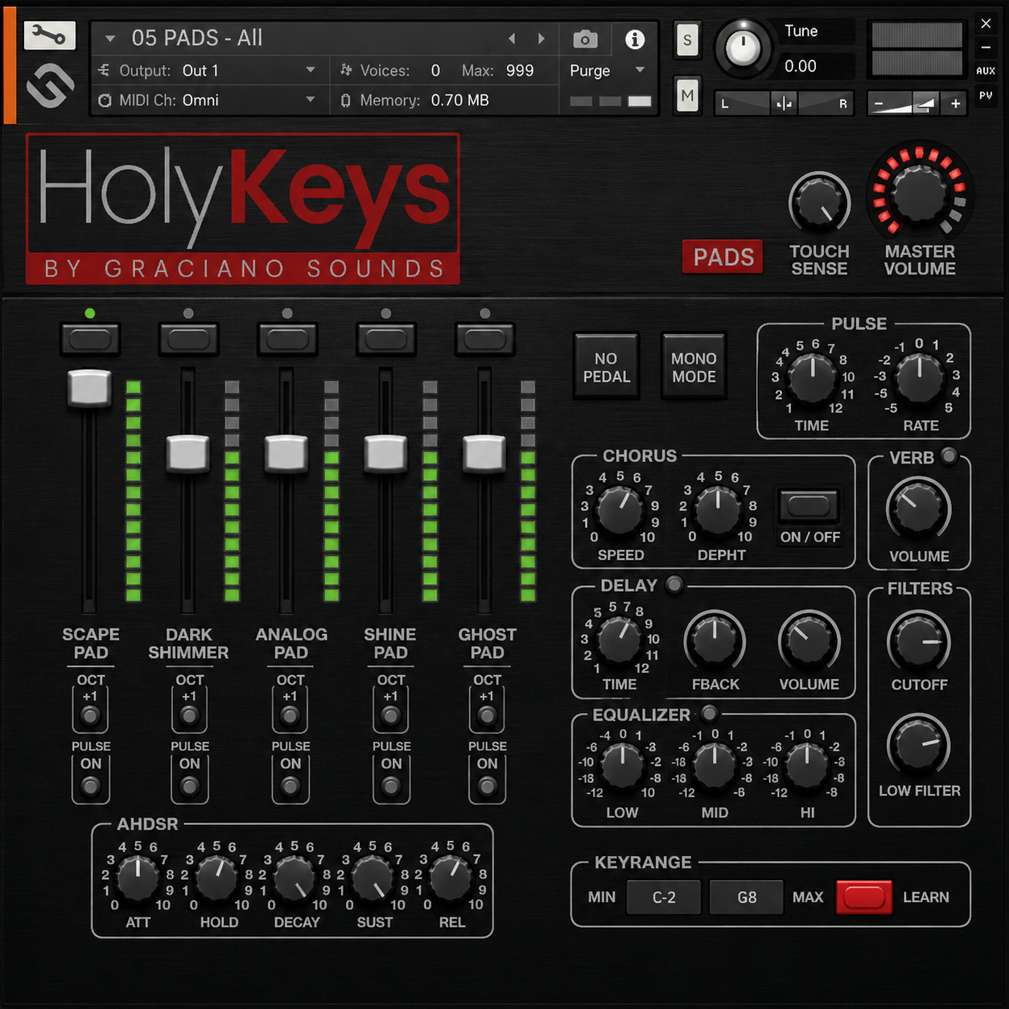Viewport: 1009px width, 1009px height.
Task: Click the Filters CUTOFF knob
Action: (x=919, y=641)
